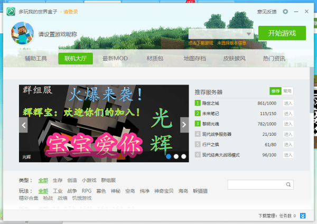
Task: Filter type by 生存
Action: pyautogui.click(x=58, y=180)
